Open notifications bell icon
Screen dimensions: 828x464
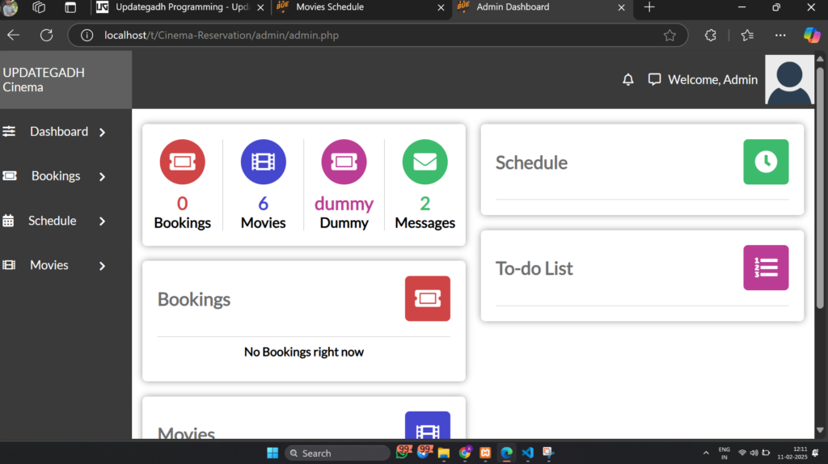click(627, 80)
